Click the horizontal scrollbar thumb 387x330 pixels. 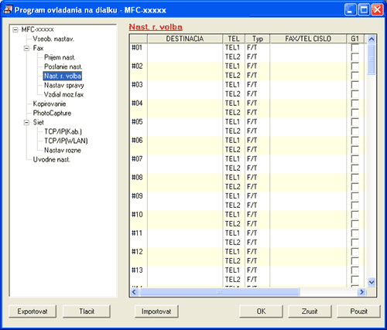click(x=220, y=292)
